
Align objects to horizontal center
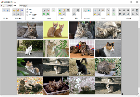[124, 11]
